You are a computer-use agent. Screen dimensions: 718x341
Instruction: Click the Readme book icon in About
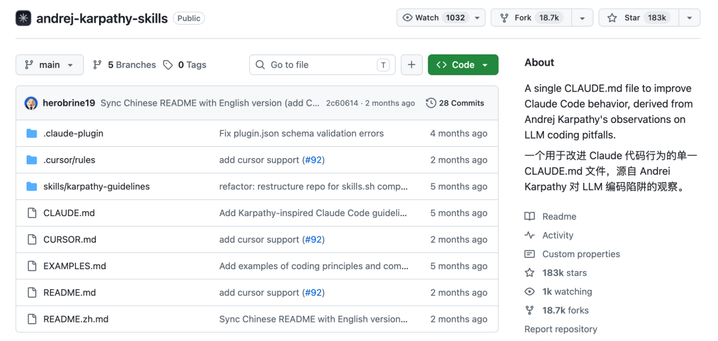(x=530, y=217)
